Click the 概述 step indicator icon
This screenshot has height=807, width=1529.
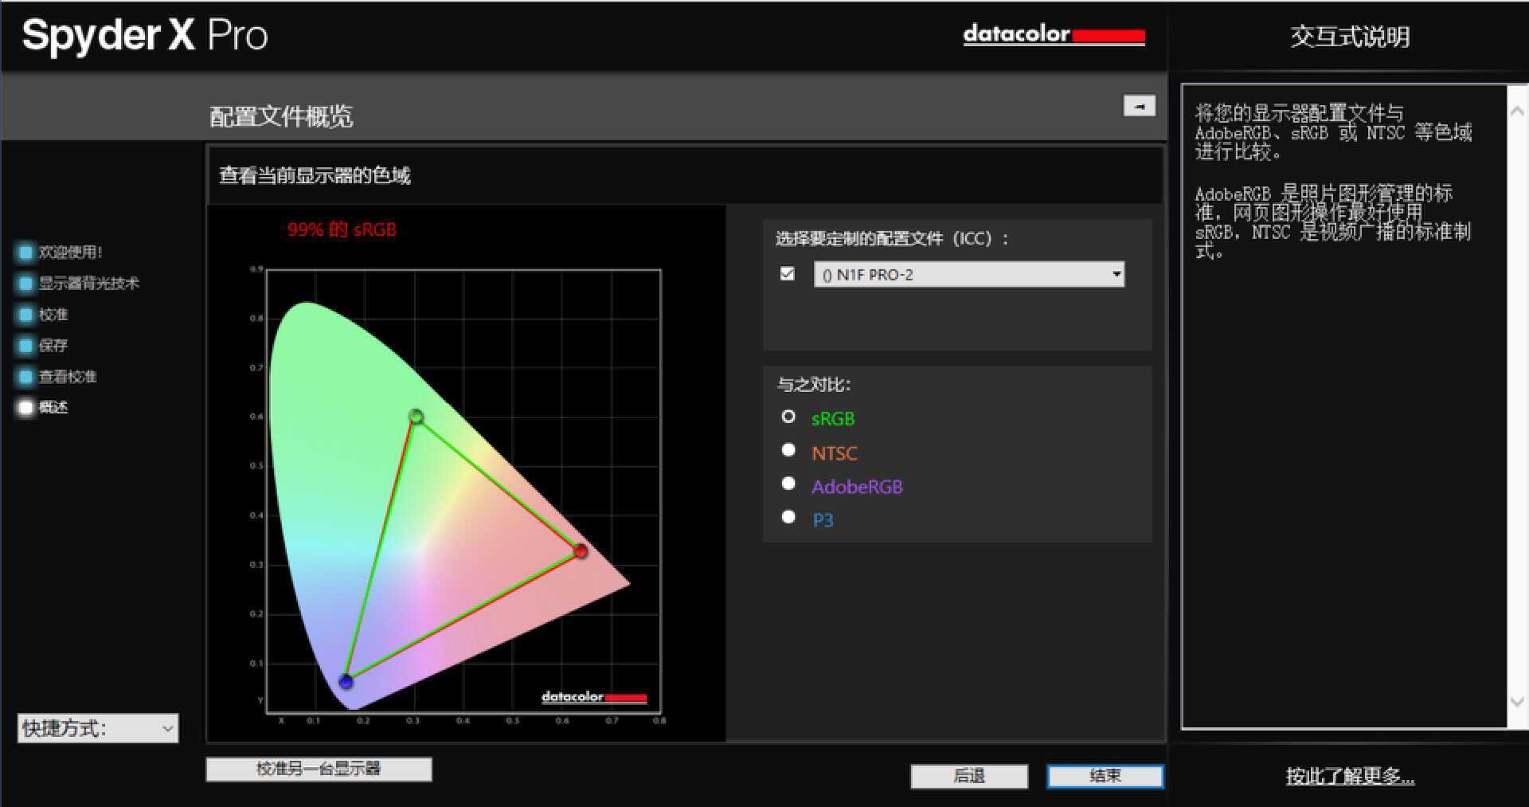(25, 408)
